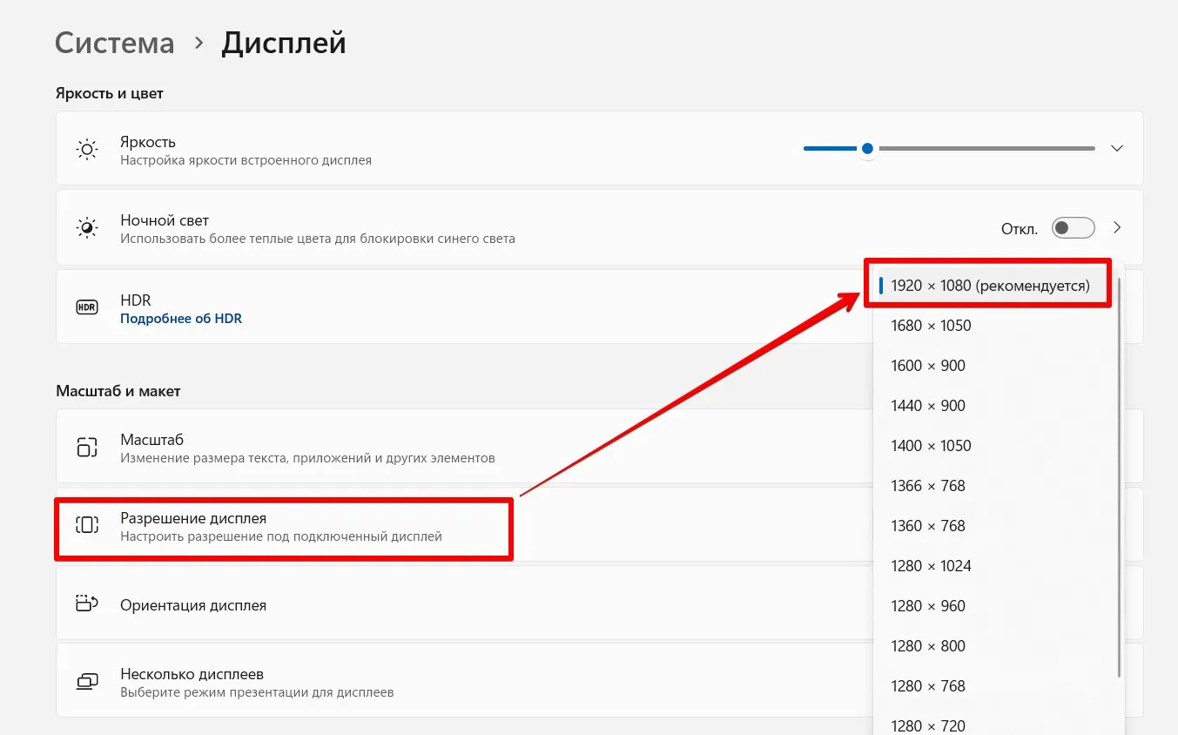The height and width of the screenshot is (735, 1178).
Task: Click the Brightness sun icon
Action: [x=87, y=150]
